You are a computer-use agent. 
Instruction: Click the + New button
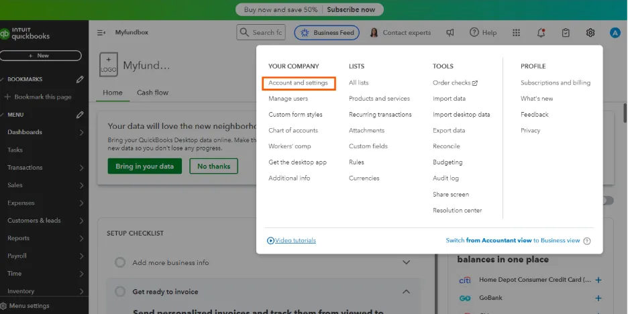40,56
